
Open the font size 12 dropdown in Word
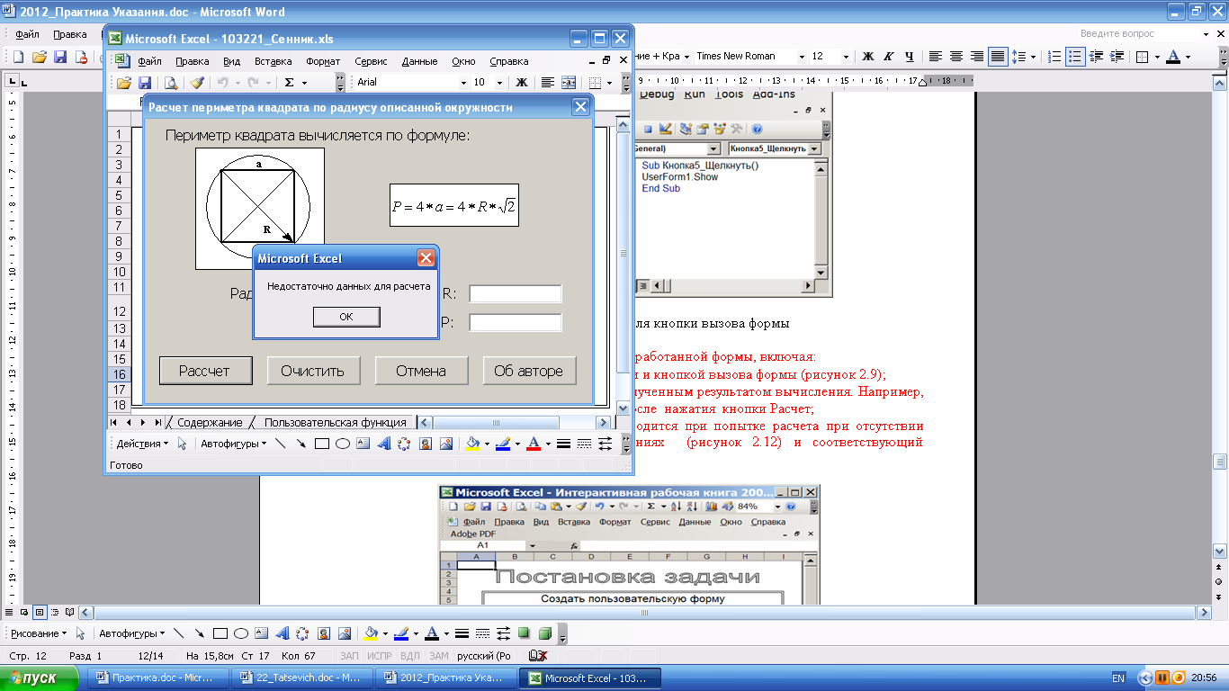tap(846, 56)
